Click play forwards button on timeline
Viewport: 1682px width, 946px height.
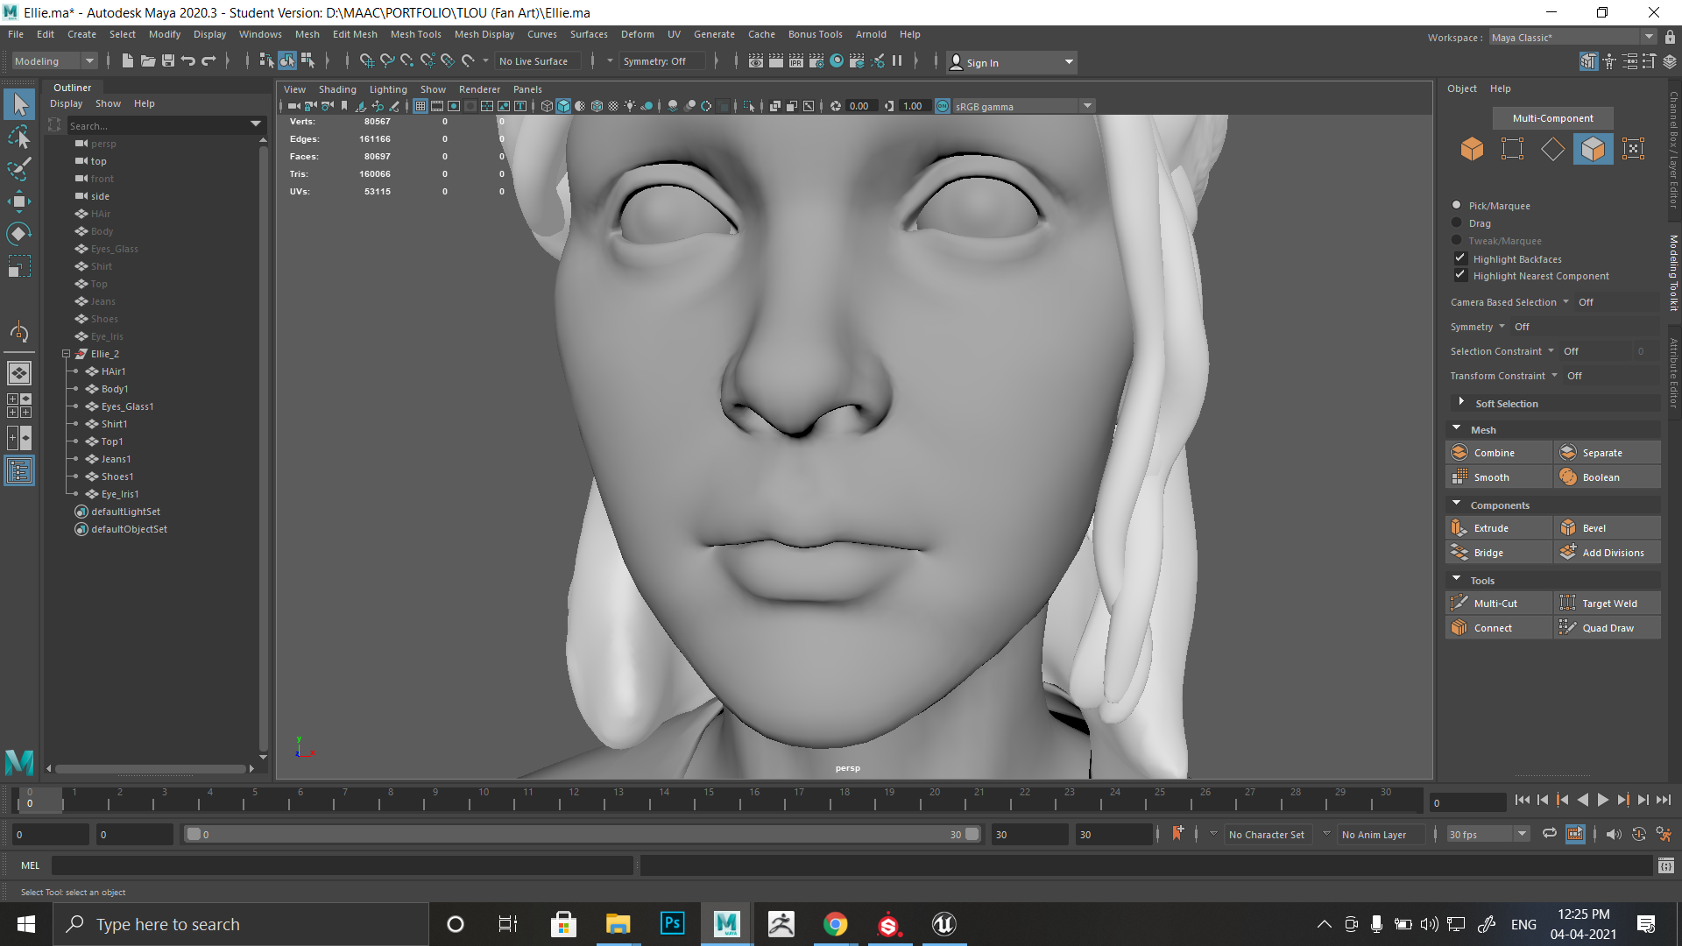(x=1602, y=800)
